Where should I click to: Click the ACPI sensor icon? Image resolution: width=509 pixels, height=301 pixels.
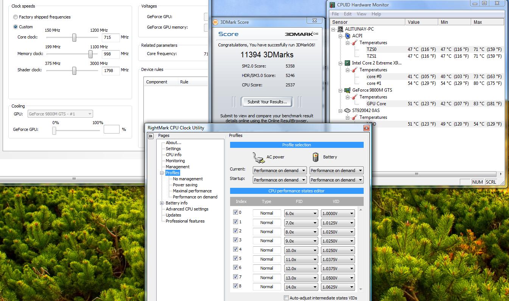click(x=347, y=36)
